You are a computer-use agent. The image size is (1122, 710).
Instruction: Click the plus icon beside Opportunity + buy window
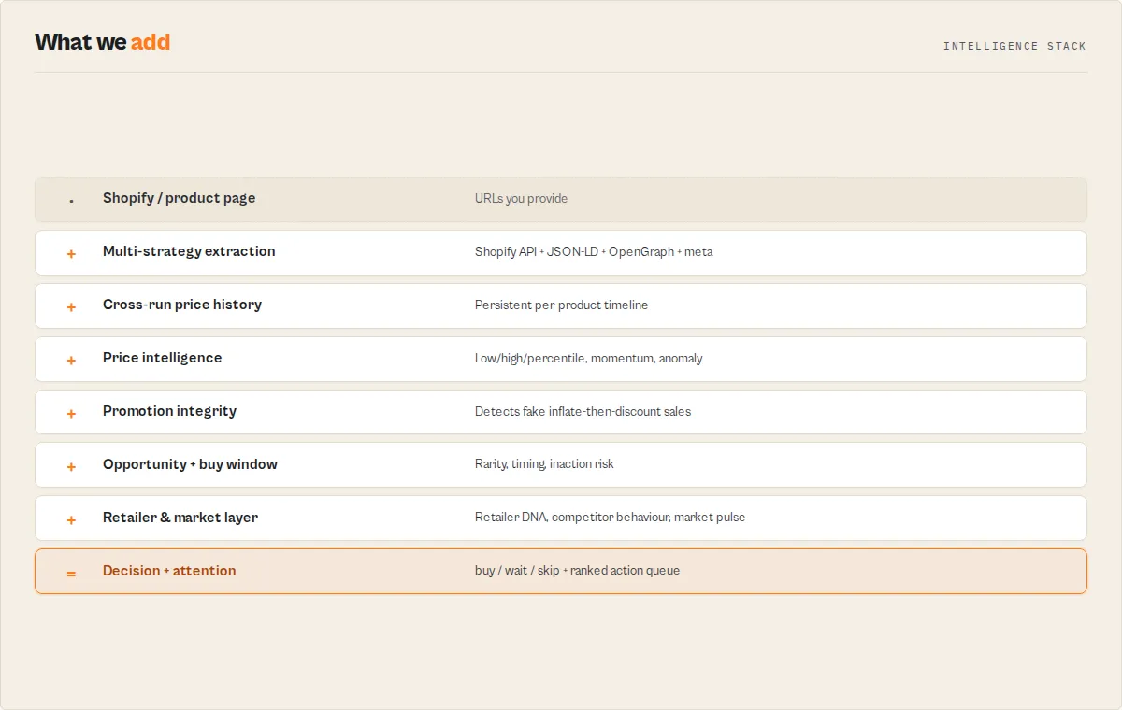point(71,466)
